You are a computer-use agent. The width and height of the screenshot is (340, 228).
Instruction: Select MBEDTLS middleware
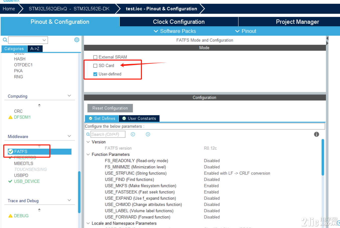[24, 163]
